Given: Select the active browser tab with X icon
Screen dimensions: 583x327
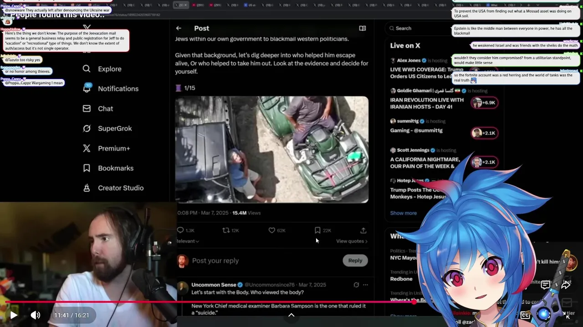Looking at the screenshot, I should pos(180,5).
